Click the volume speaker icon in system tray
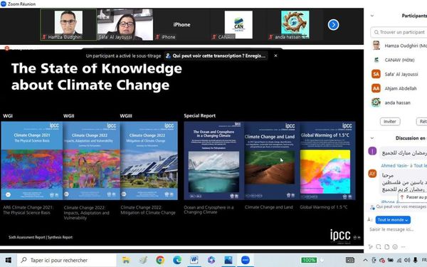This screenshot has width=427, height=267. tap(407, 260)
